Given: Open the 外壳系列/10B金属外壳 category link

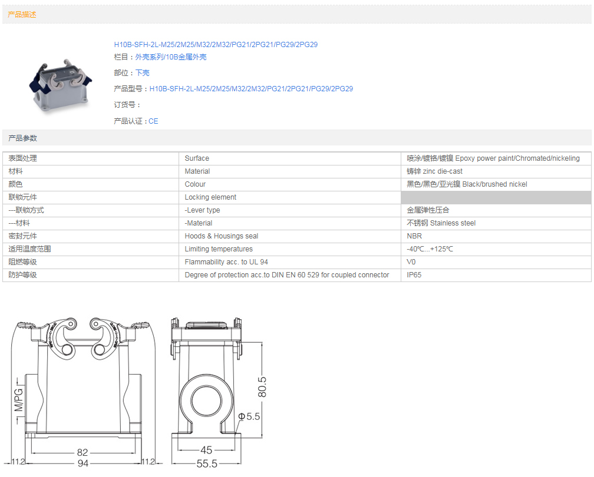Looking at the screenshot, I should click(x=171, y=57).
